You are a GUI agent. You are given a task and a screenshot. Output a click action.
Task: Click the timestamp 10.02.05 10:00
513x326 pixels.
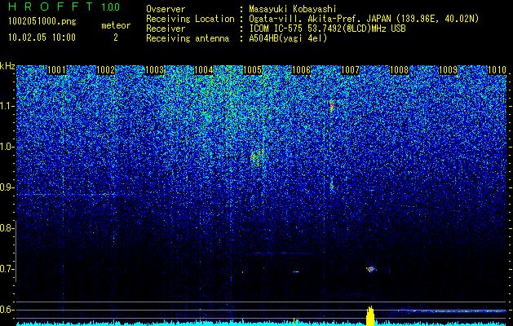(x=42, y=37)
